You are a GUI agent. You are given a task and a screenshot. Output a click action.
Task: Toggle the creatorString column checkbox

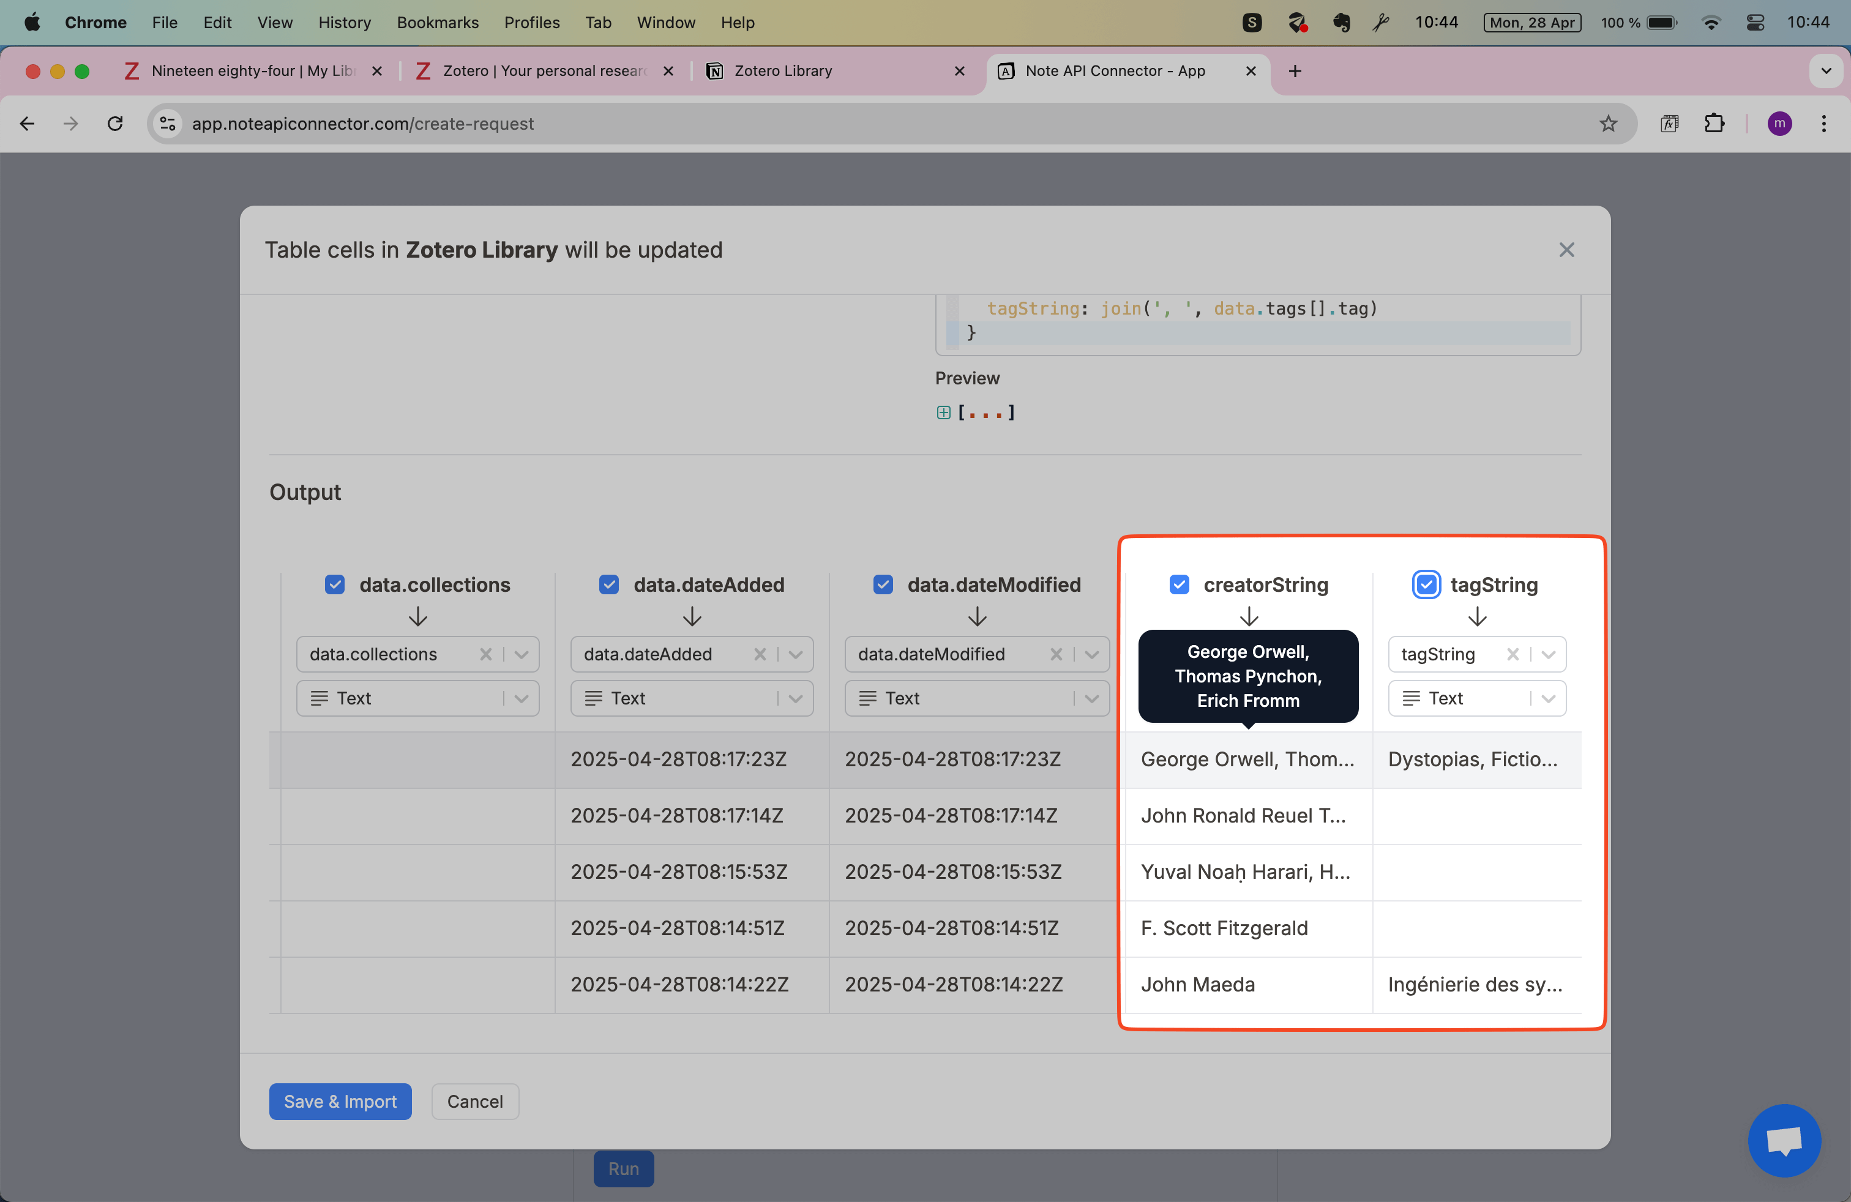coord(1179,584)
